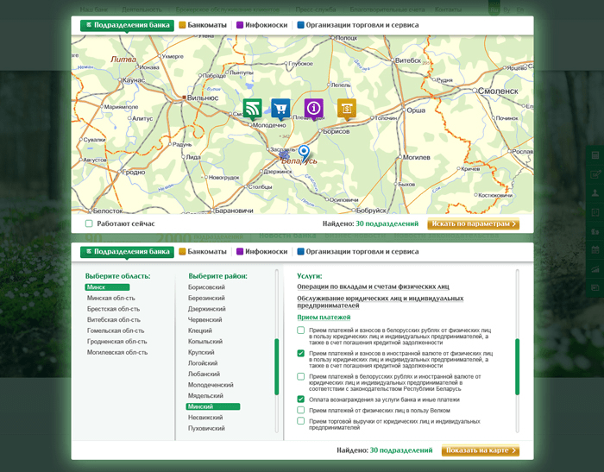604x472 pixels.
Task: Select region Гомельская обл-сть
Action: pyautogui.click(x=116, y=330)
